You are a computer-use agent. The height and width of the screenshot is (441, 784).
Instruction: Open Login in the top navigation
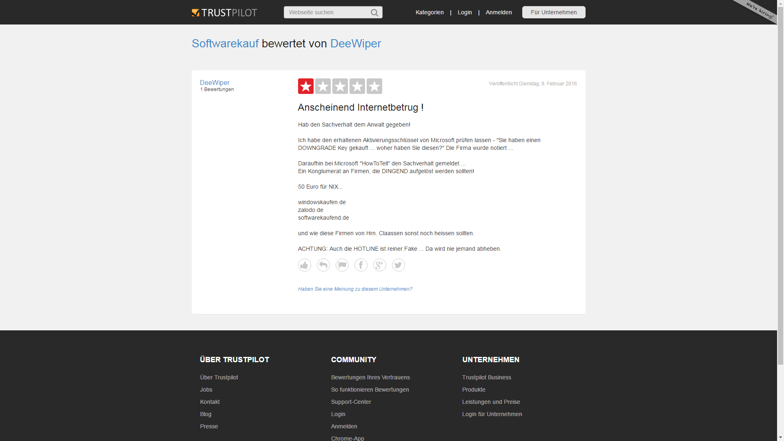pos(465,12)
